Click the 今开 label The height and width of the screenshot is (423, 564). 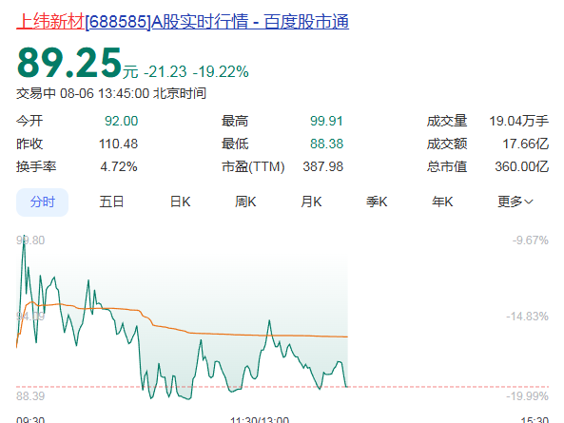(x=29, y=121)
